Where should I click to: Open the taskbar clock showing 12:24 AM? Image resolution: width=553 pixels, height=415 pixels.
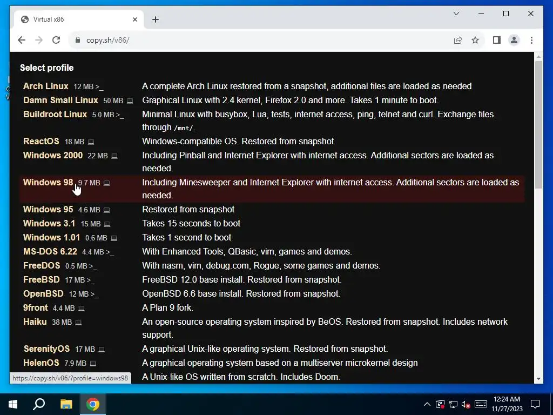tap(507, 404)
